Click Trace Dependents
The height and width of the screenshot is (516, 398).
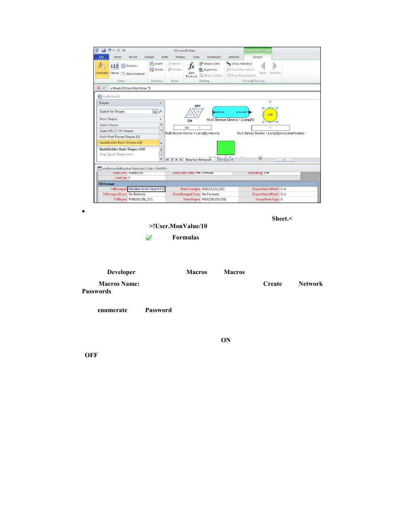(241, 76)
